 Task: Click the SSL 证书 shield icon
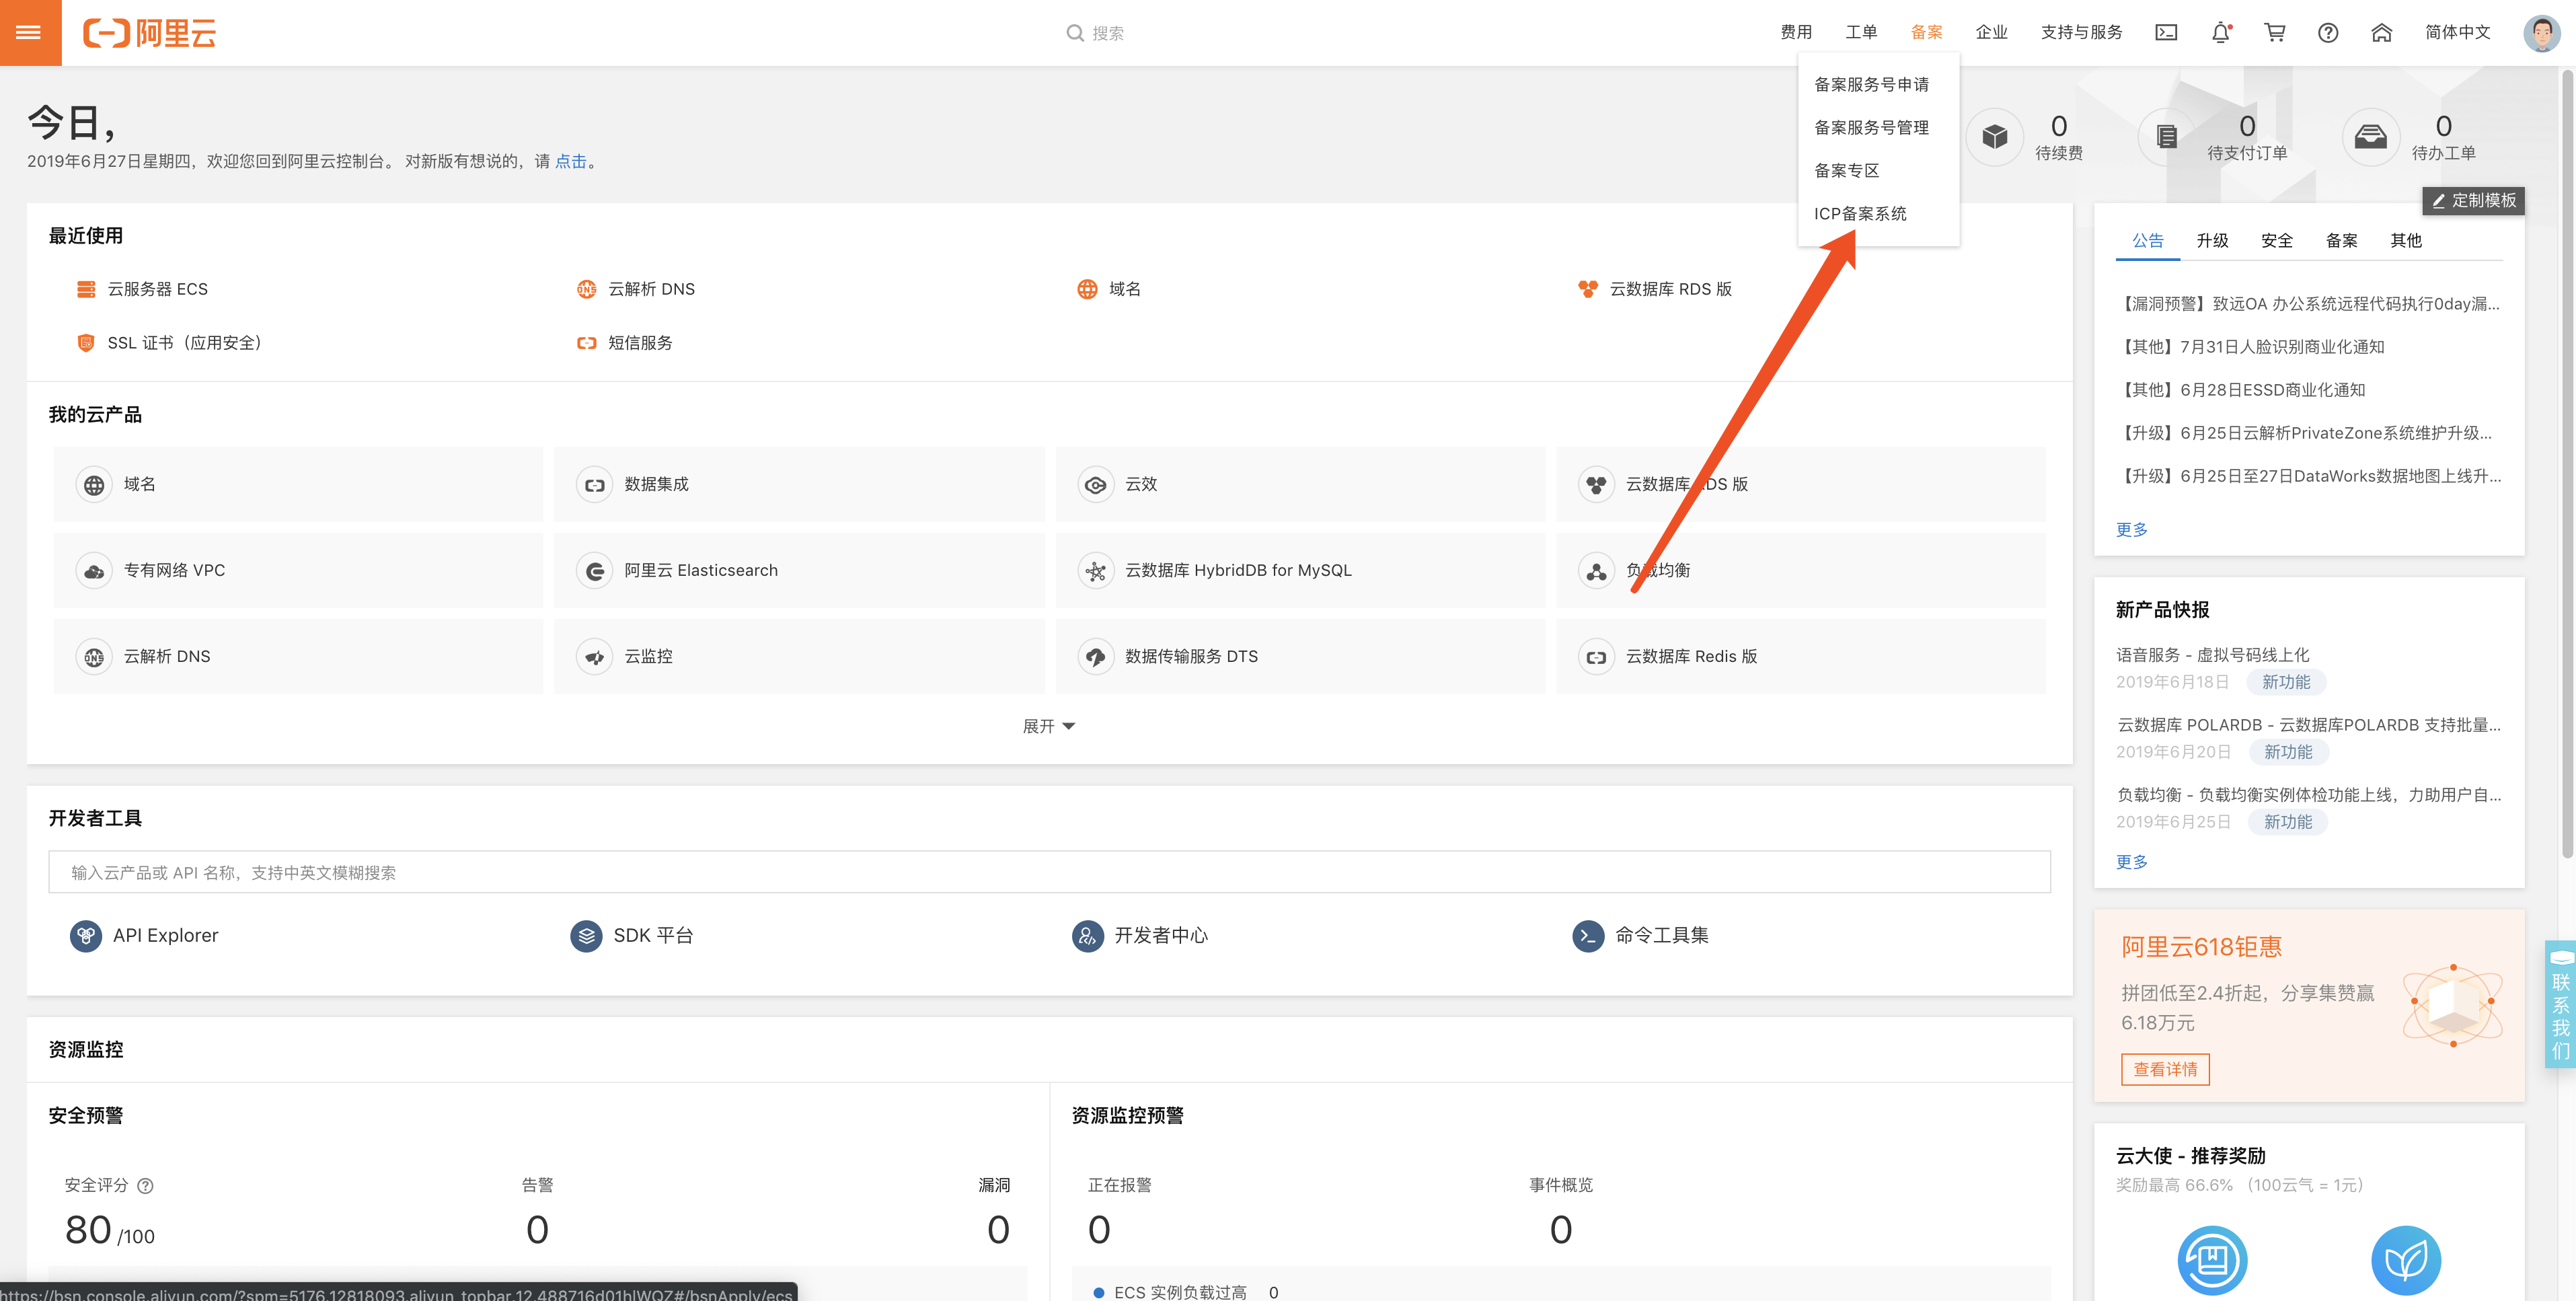(x=86, y=343)
